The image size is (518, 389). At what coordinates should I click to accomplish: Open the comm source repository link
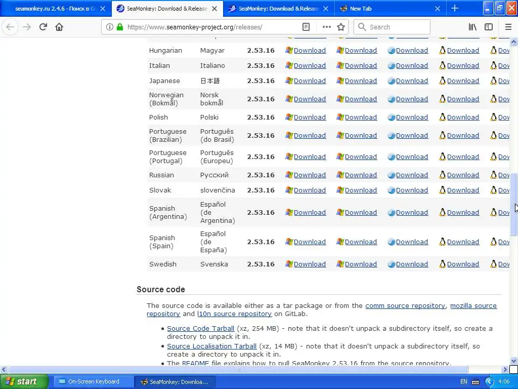[x=405, y=305]
